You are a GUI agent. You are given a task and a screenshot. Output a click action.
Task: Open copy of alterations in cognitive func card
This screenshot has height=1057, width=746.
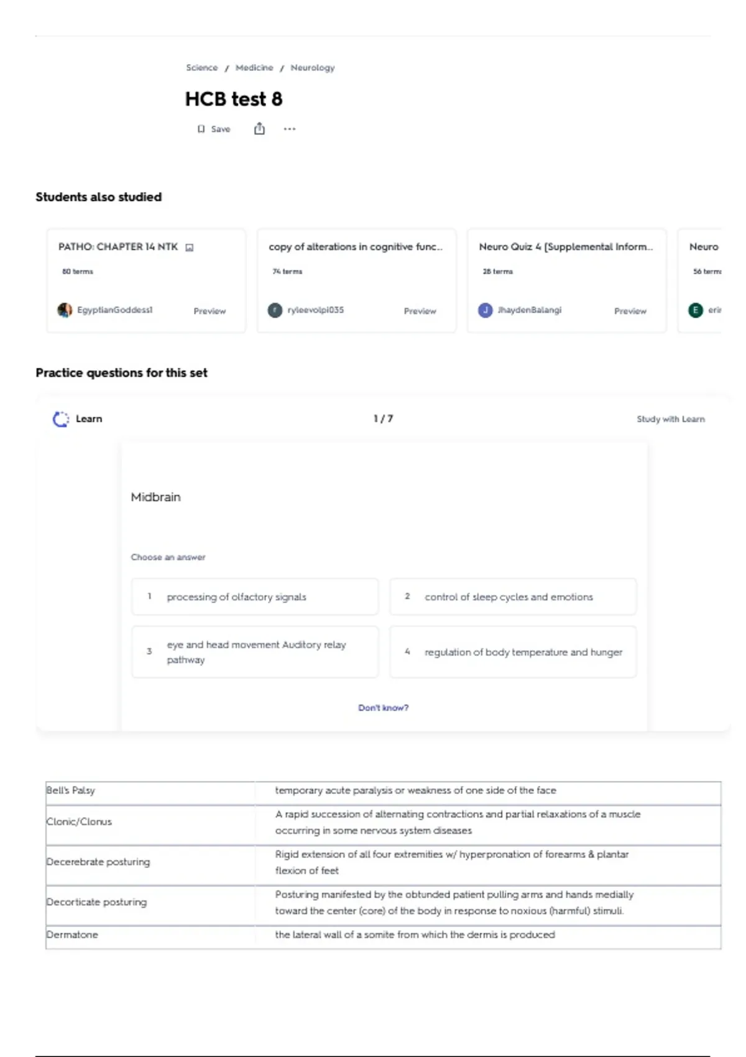click(356, 280)
